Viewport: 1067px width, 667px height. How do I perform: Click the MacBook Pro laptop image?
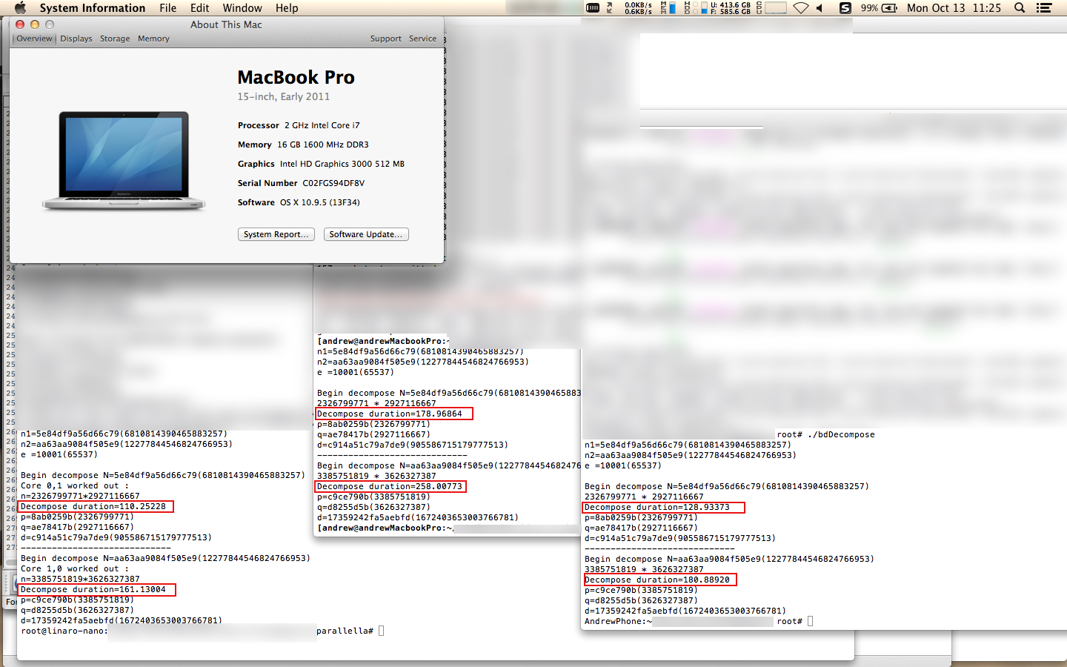[124, 160]
